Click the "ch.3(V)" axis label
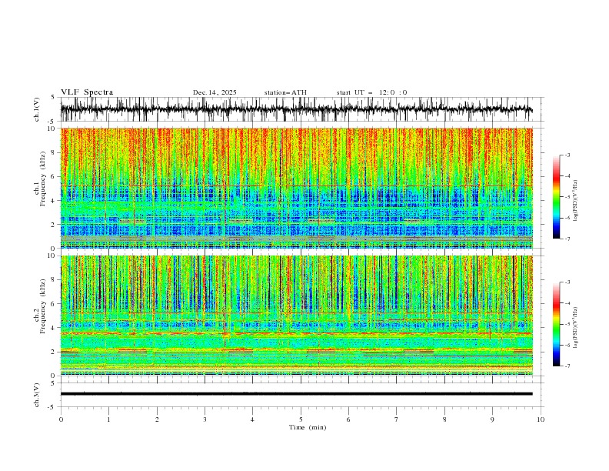609x471 pixels. pyautogui.click(x=37, y=395)
